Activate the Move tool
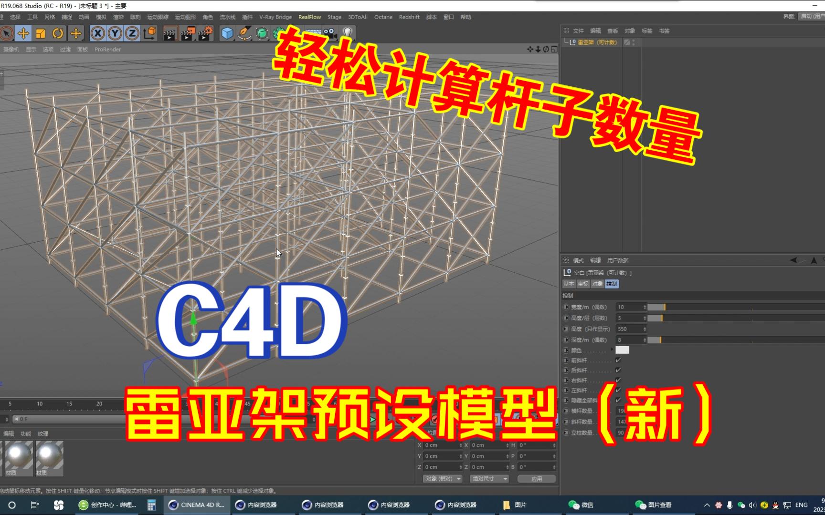Viewport: 825px width, 515px height. 23,33
